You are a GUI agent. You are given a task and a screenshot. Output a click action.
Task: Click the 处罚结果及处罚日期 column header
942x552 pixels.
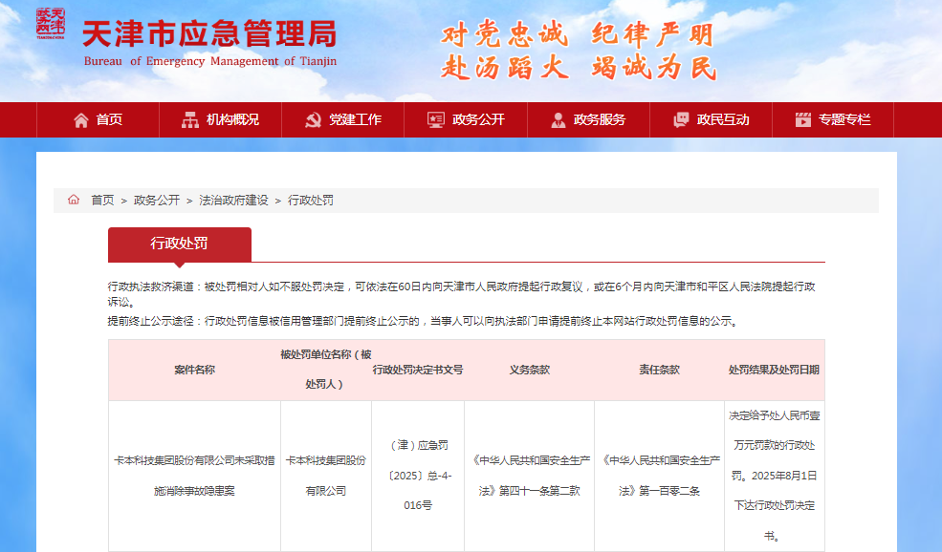pos(774,371)
